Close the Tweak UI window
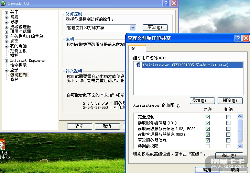Image resolution: width=250 pixels, height=173 pixels. 174,3
